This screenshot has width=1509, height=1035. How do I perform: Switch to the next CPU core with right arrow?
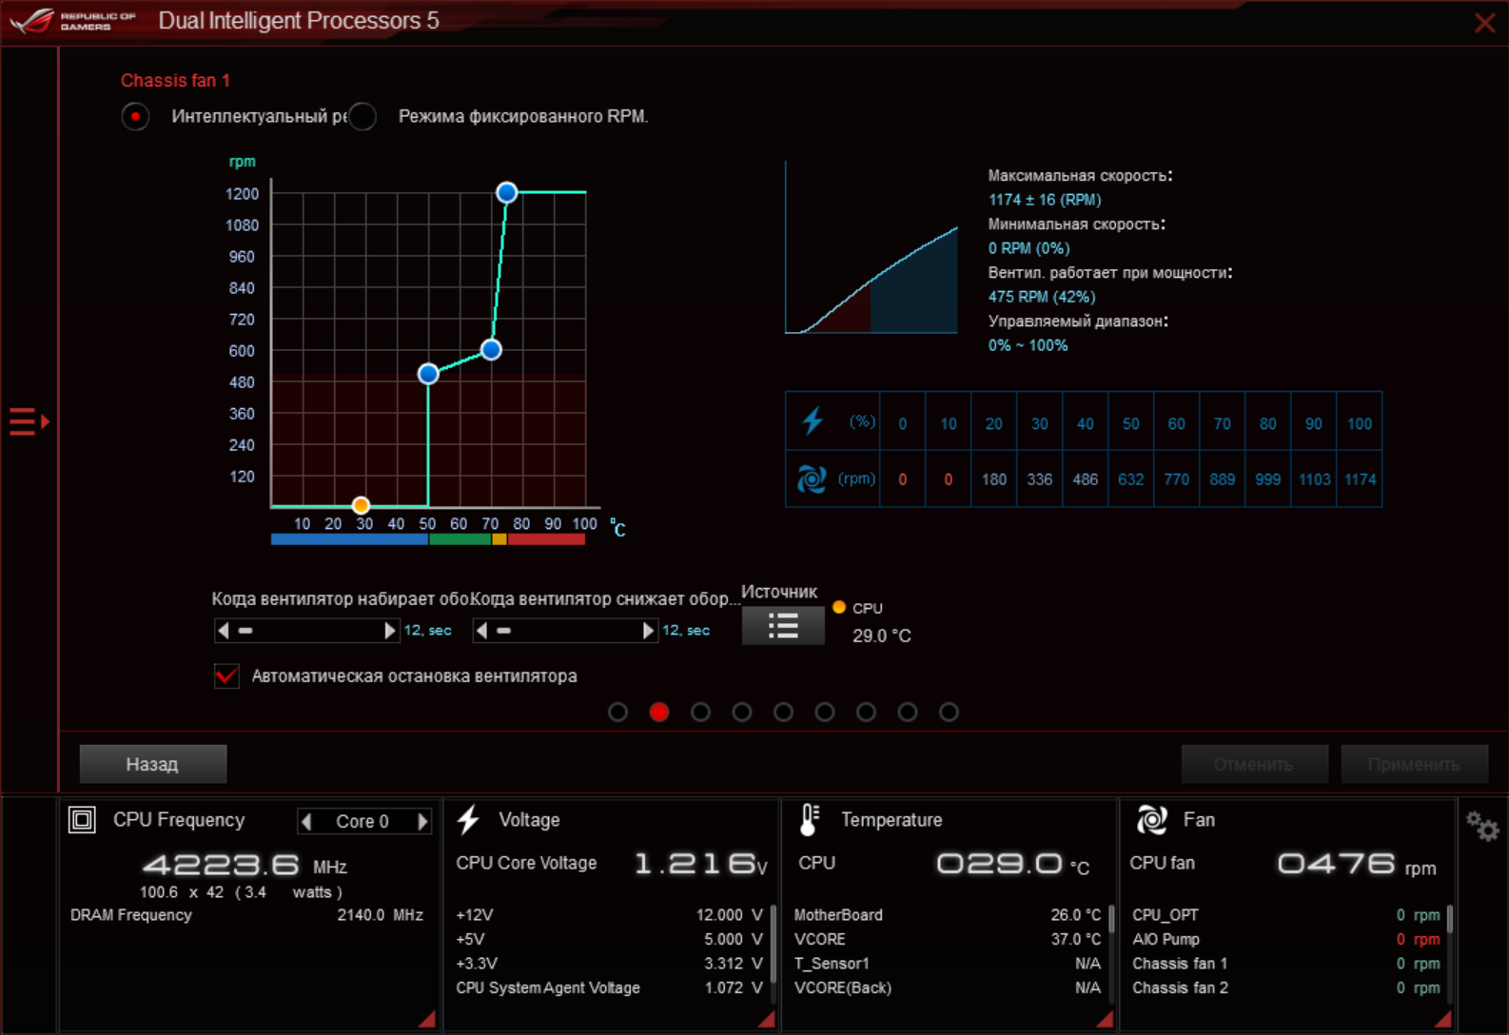422,821
